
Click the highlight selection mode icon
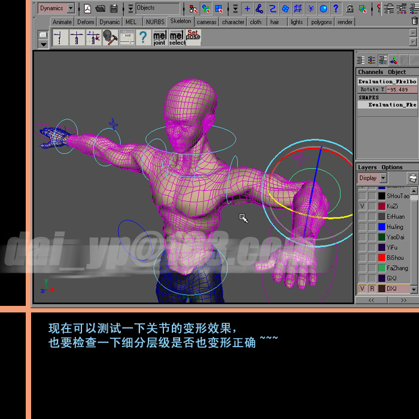[x=363, y=8]
